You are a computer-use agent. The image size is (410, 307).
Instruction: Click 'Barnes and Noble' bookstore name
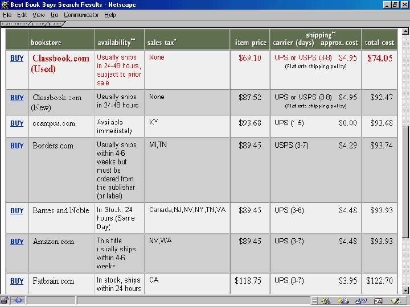click(x=61, y=211)
